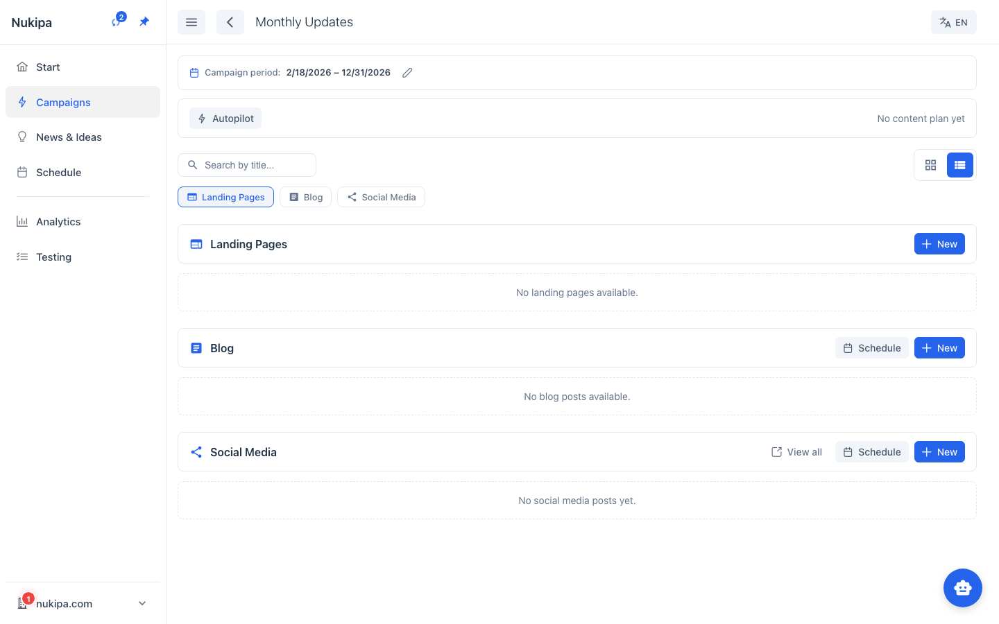This screenshot has width=999, height=624.
Task: Click Schedule in the Blog section
Action: coord(871,348)
